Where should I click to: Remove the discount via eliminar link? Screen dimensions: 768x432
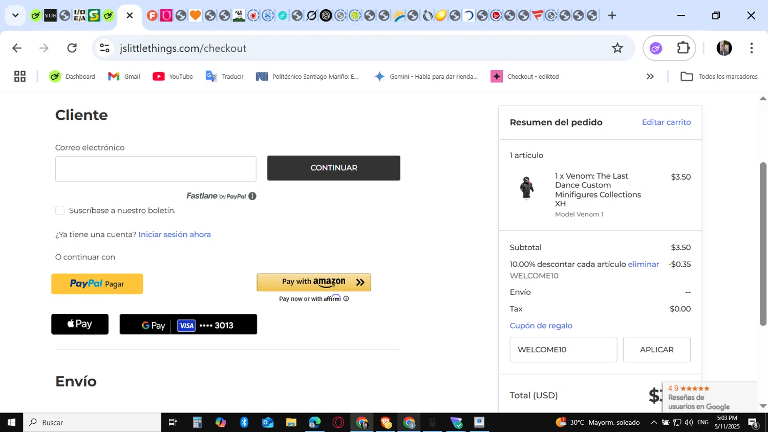click(x=644, y=264)
